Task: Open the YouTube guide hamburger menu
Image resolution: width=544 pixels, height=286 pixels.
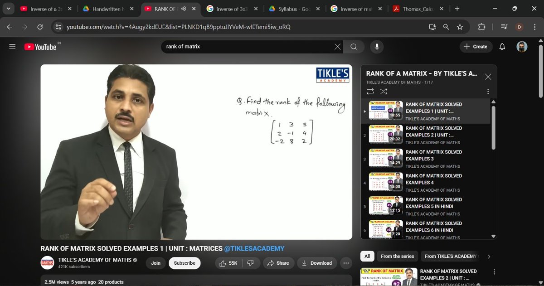Action: 12,47
